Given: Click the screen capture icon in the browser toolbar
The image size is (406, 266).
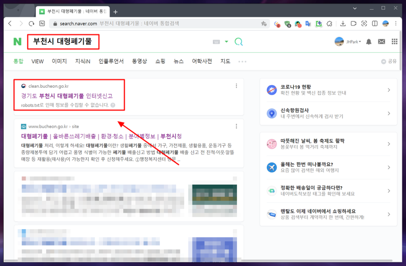Looking at the screenshot, I should tap(364, 23).
